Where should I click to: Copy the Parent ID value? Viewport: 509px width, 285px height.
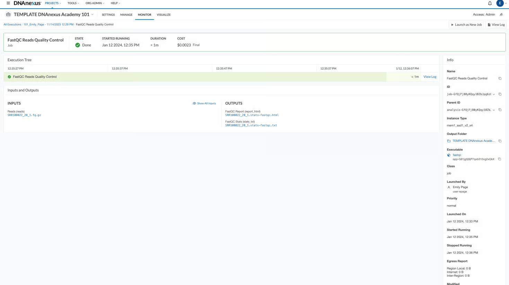pyautogui.click(x=500, y=110)
